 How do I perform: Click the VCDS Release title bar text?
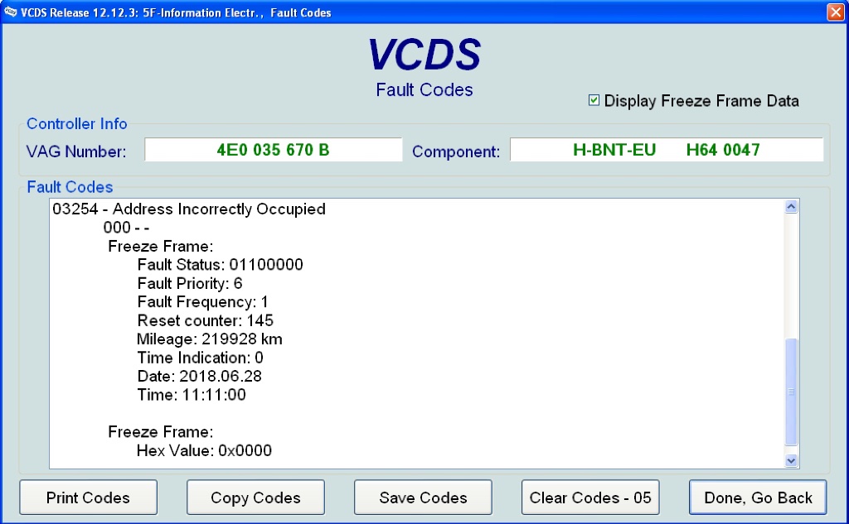coord(174,12)
